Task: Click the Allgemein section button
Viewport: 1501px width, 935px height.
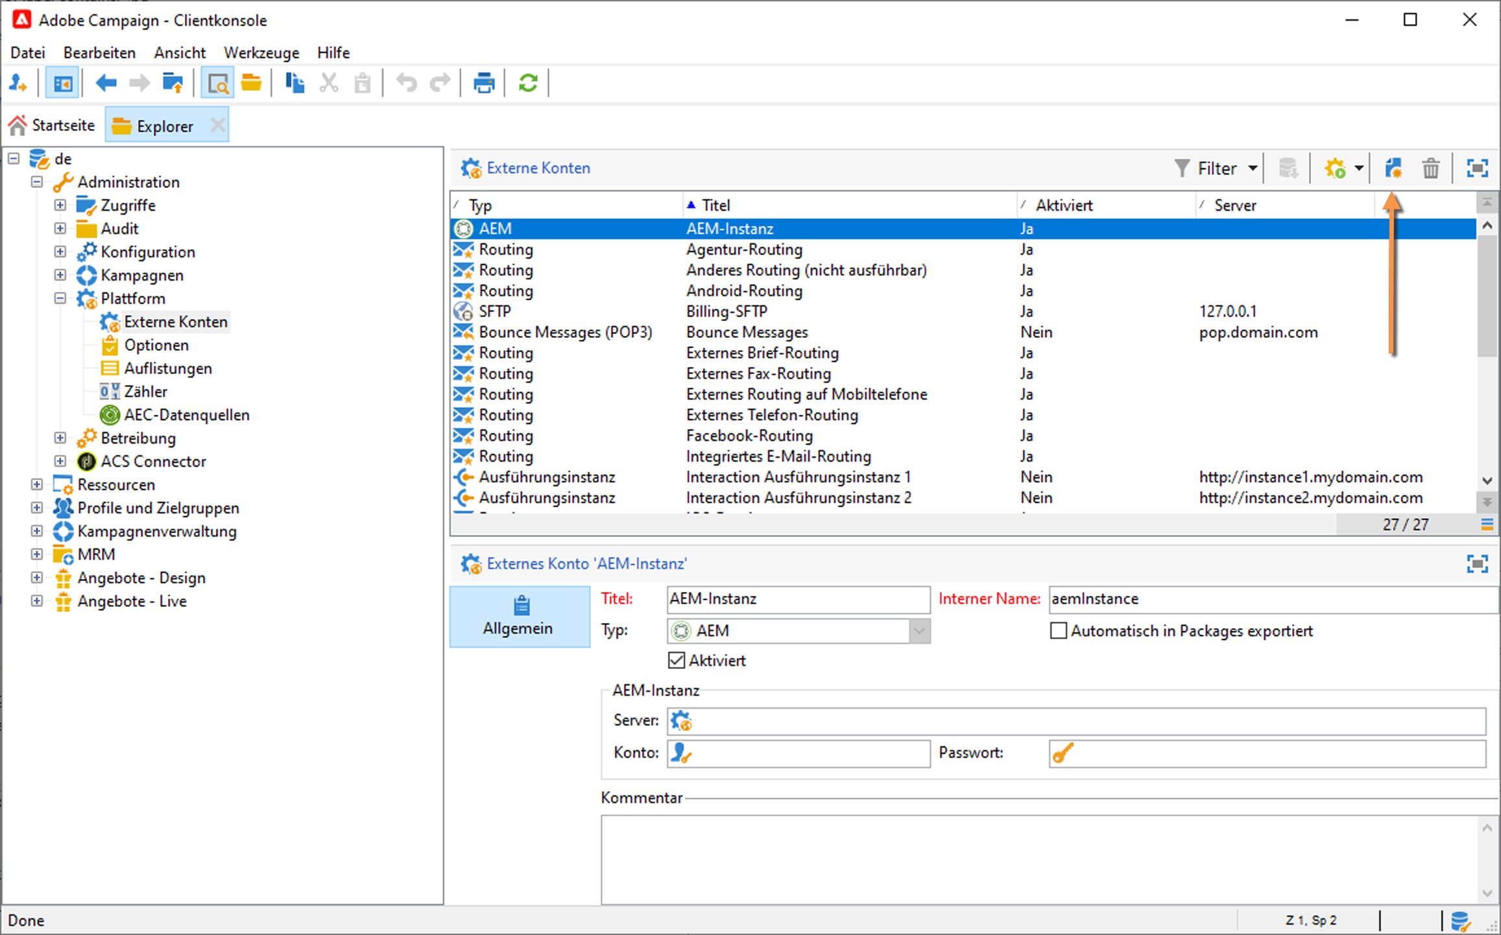Action: (x=519, y=616)
